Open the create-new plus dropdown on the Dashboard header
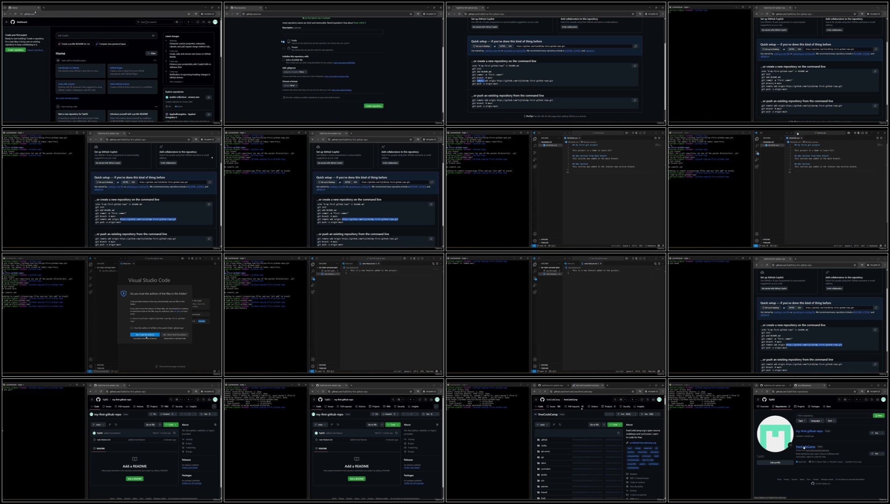This screenshot has height=504, width=890. coord(190,22)
